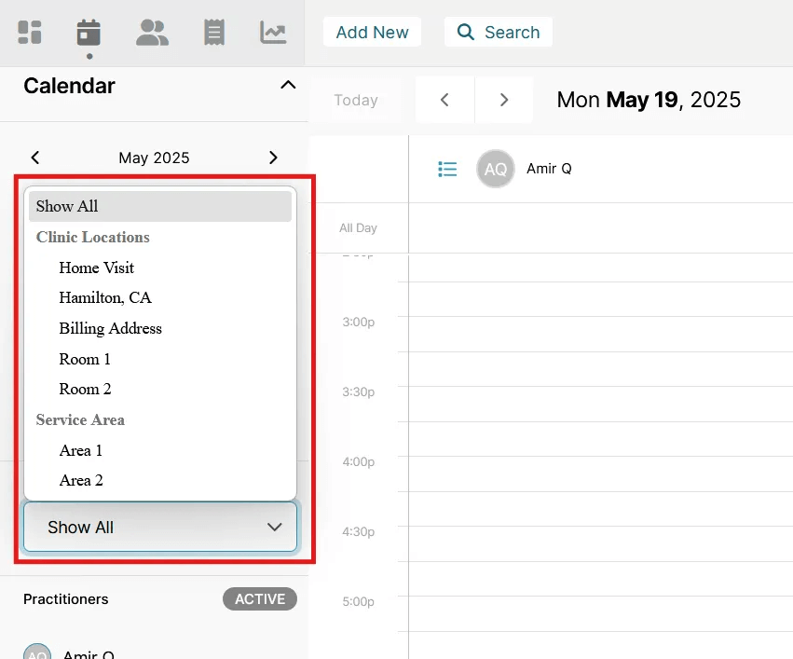Collapse the Calendar sidebar section
The image size is (793, 659).
coord(288,85)
